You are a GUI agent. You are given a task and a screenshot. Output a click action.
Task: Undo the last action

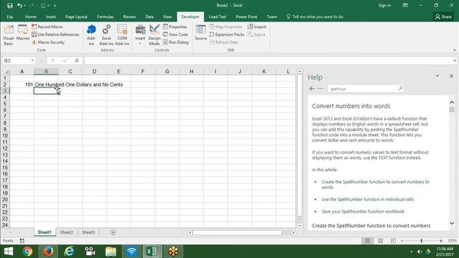pos(19,5)
